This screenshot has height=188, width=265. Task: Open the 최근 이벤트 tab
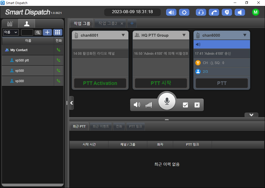coord(101,127)
